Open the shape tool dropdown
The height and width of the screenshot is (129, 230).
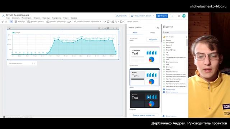click(122, 21)
